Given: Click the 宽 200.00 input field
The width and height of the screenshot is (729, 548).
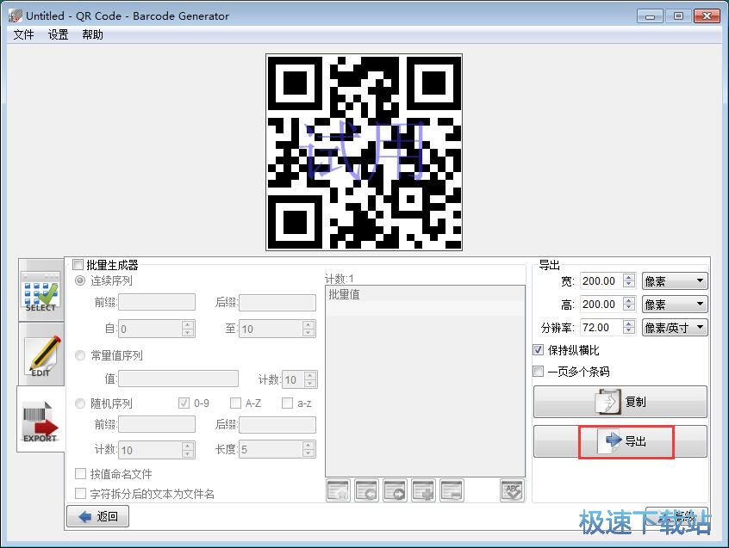Looking at the screenshot, I should point(601,280).
